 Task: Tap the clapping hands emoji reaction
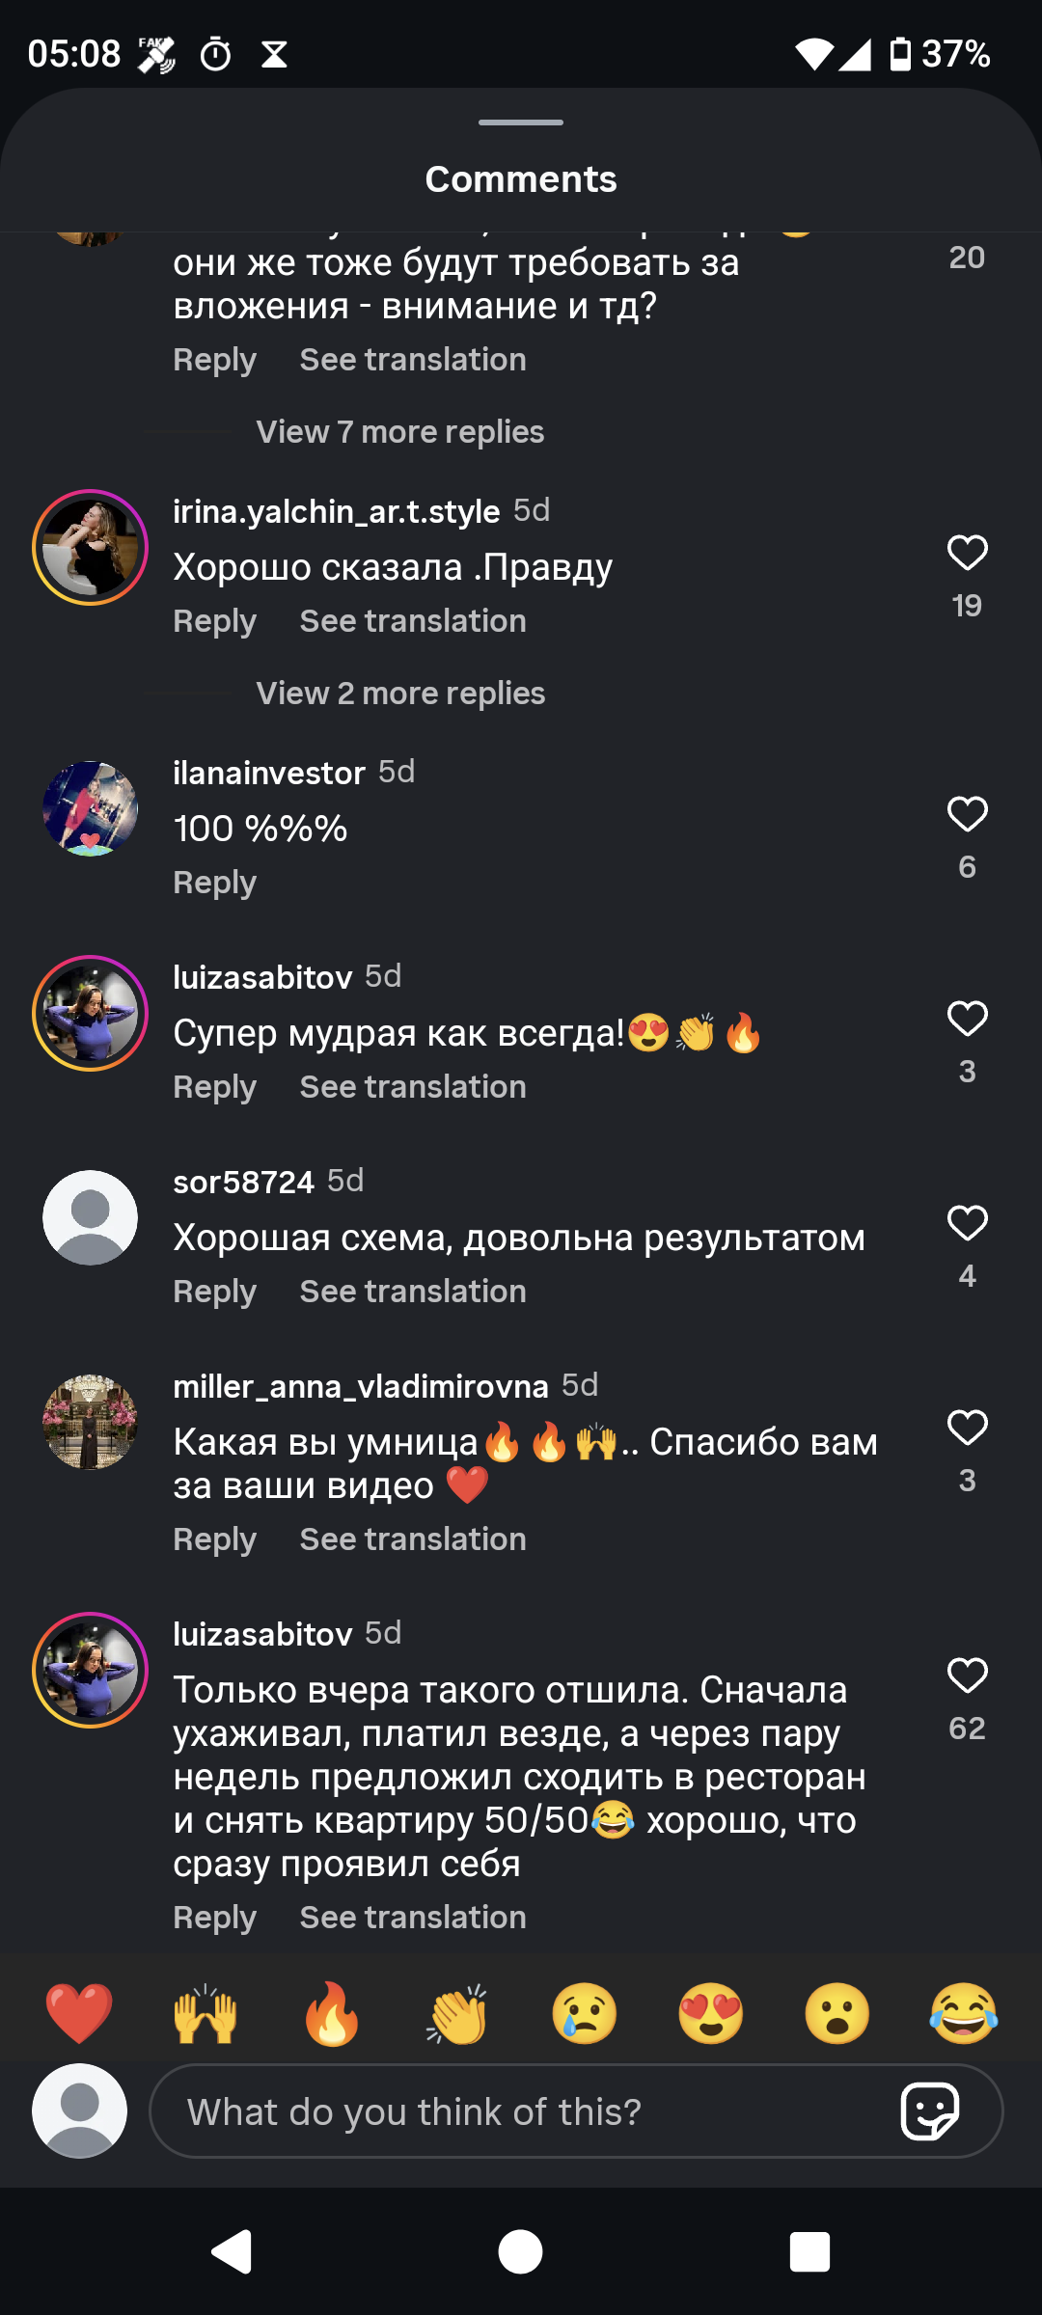point(458,2013)
